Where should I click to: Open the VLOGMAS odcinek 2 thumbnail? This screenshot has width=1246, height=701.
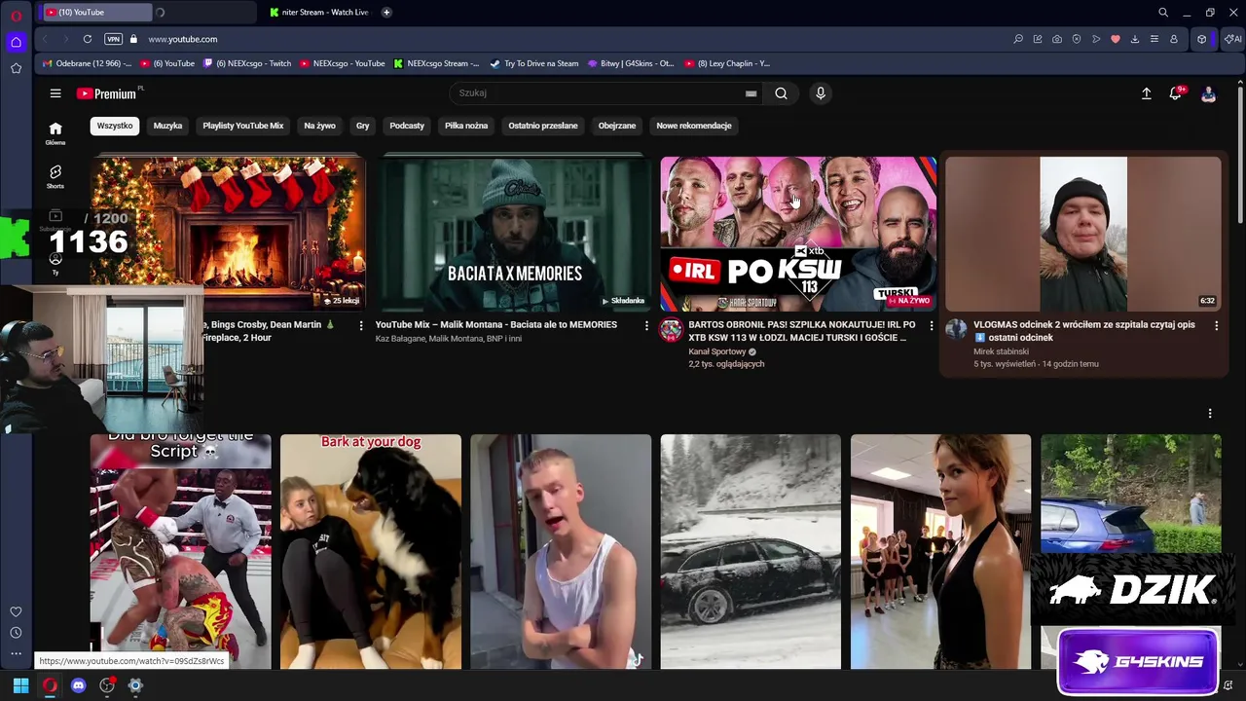pyautogui.click(x=1082, y=234)
